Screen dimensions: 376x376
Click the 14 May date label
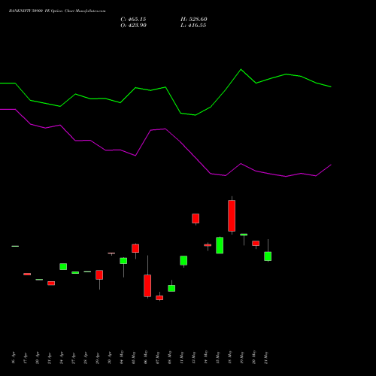[x=206, y=357]
